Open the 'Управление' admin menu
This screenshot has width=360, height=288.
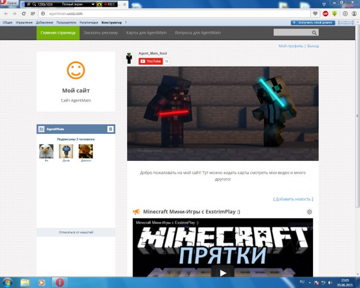click(24, 23)
